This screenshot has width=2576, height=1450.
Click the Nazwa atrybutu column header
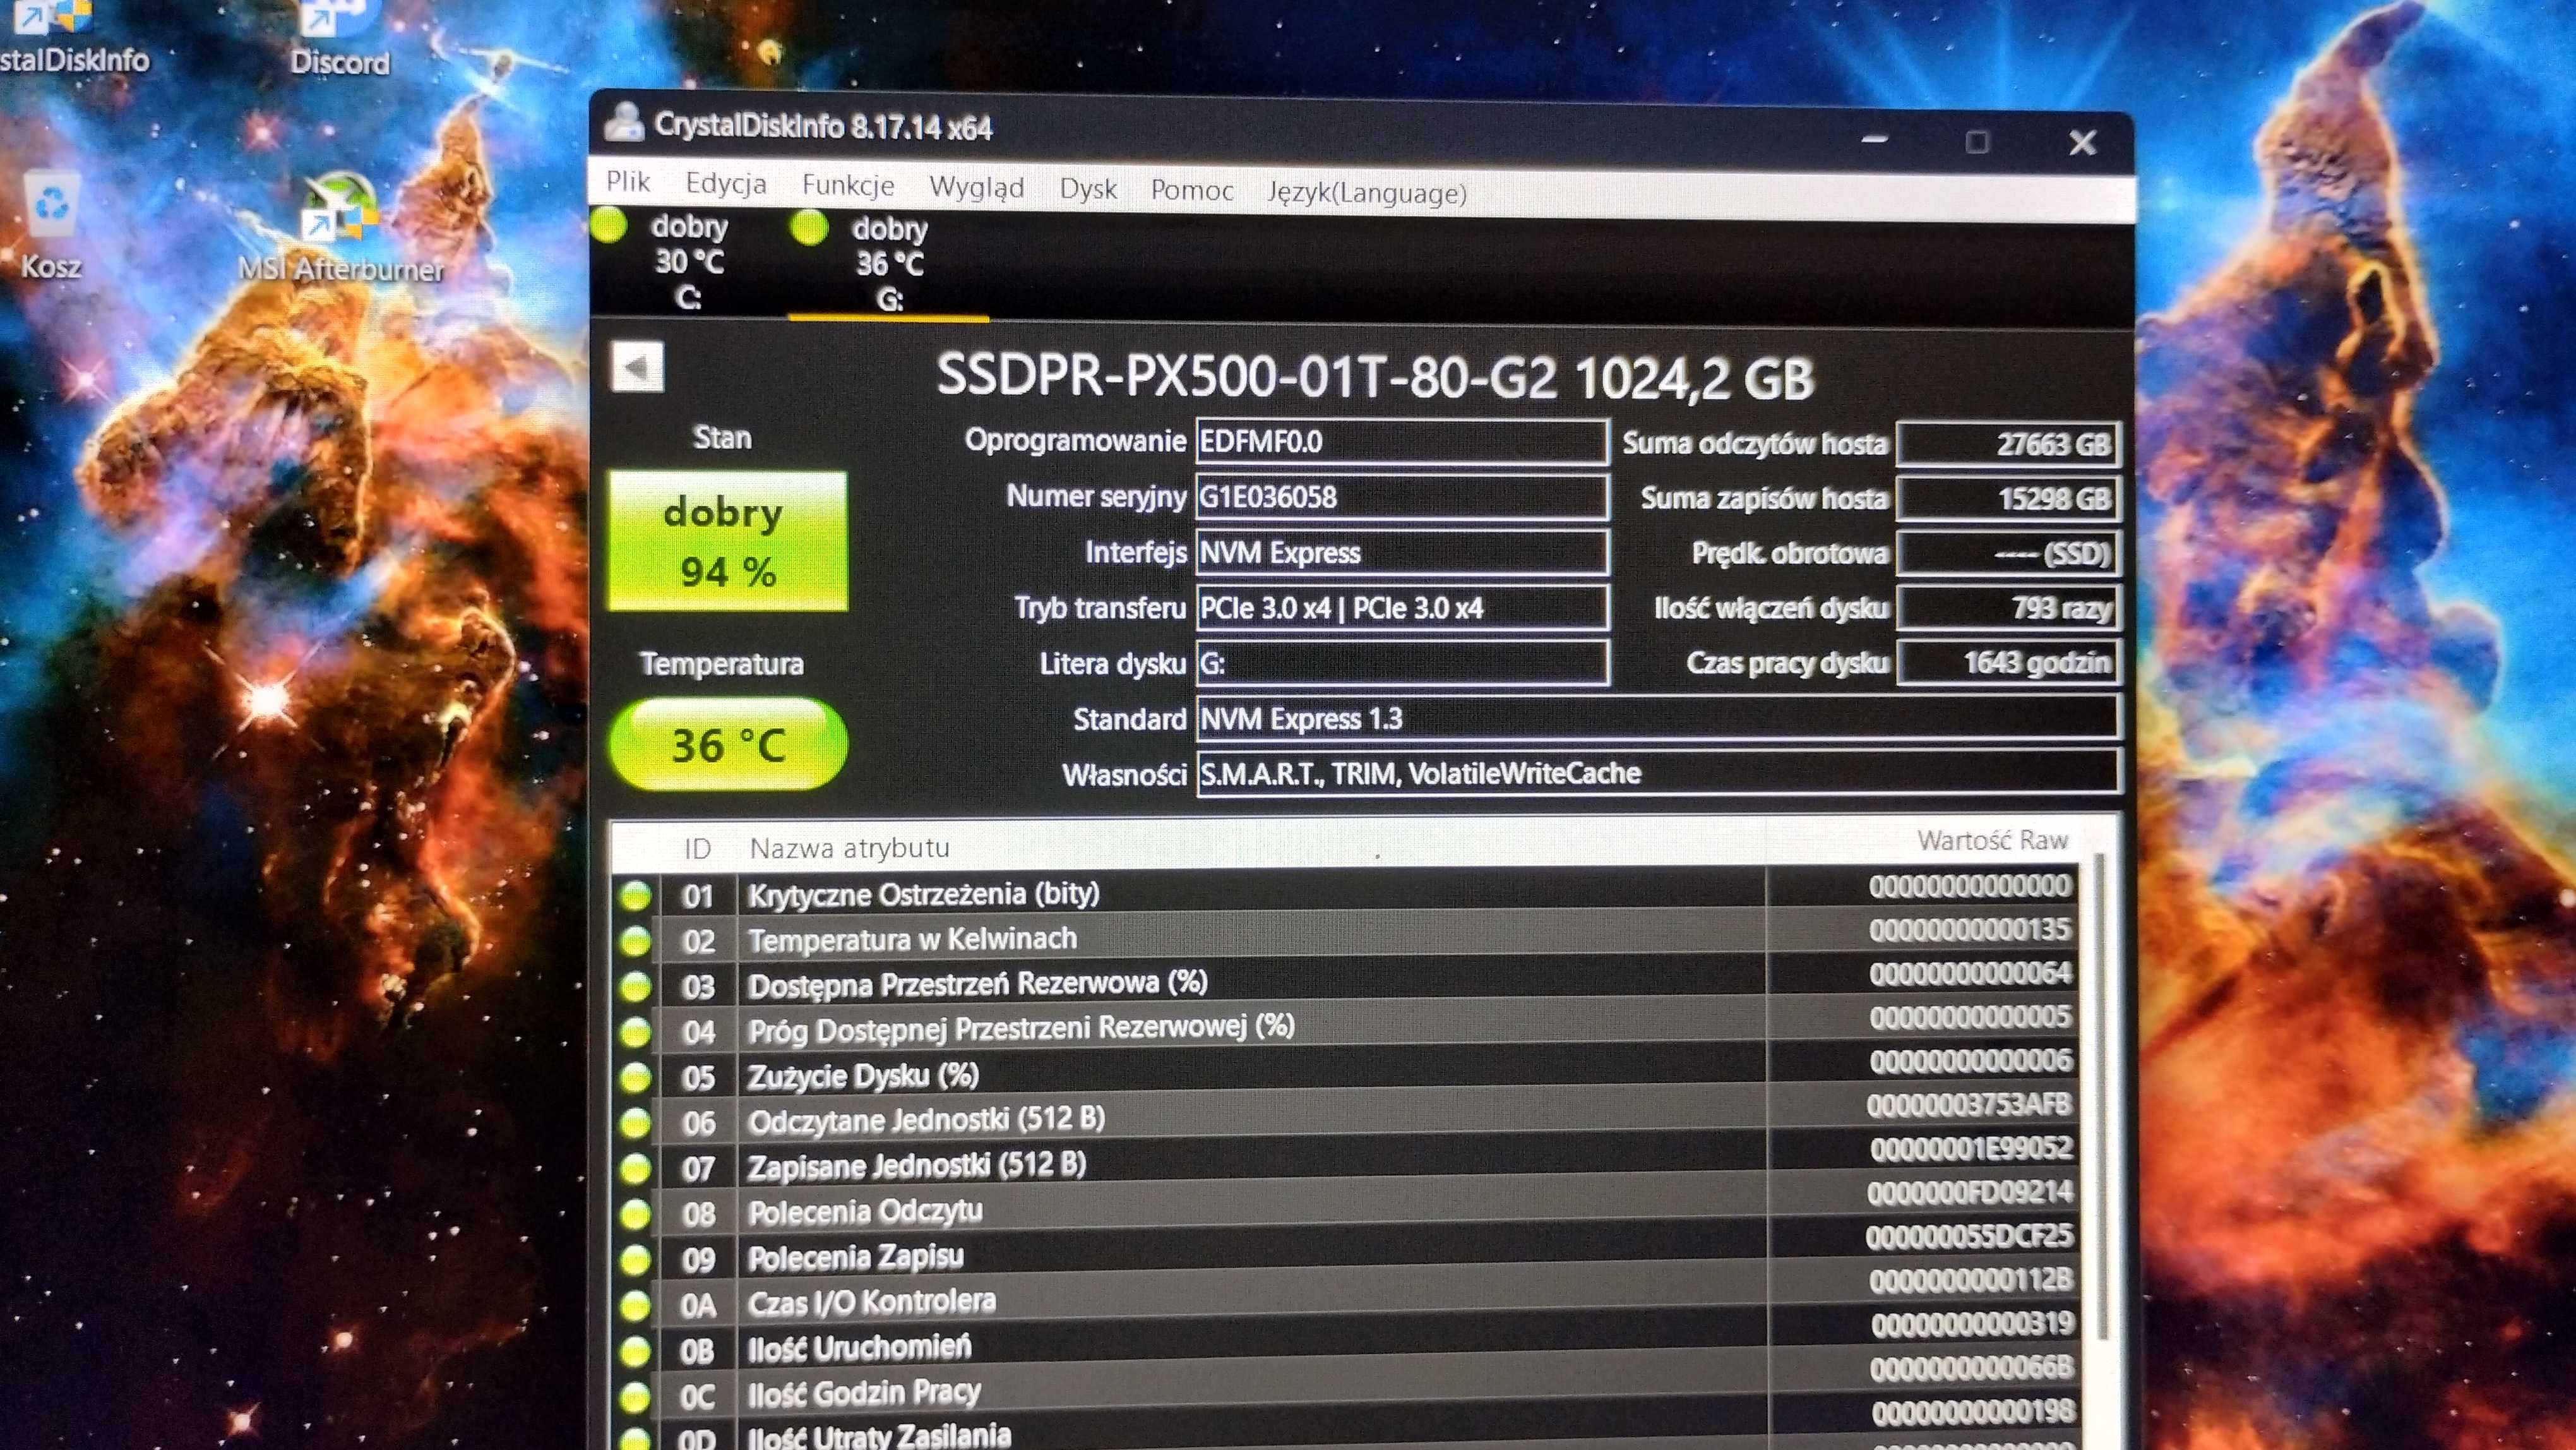[1250, 846]
